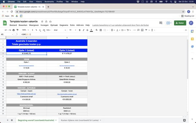Decrease decimal places
The image size is (196, 123).
(x=40, y=30)
